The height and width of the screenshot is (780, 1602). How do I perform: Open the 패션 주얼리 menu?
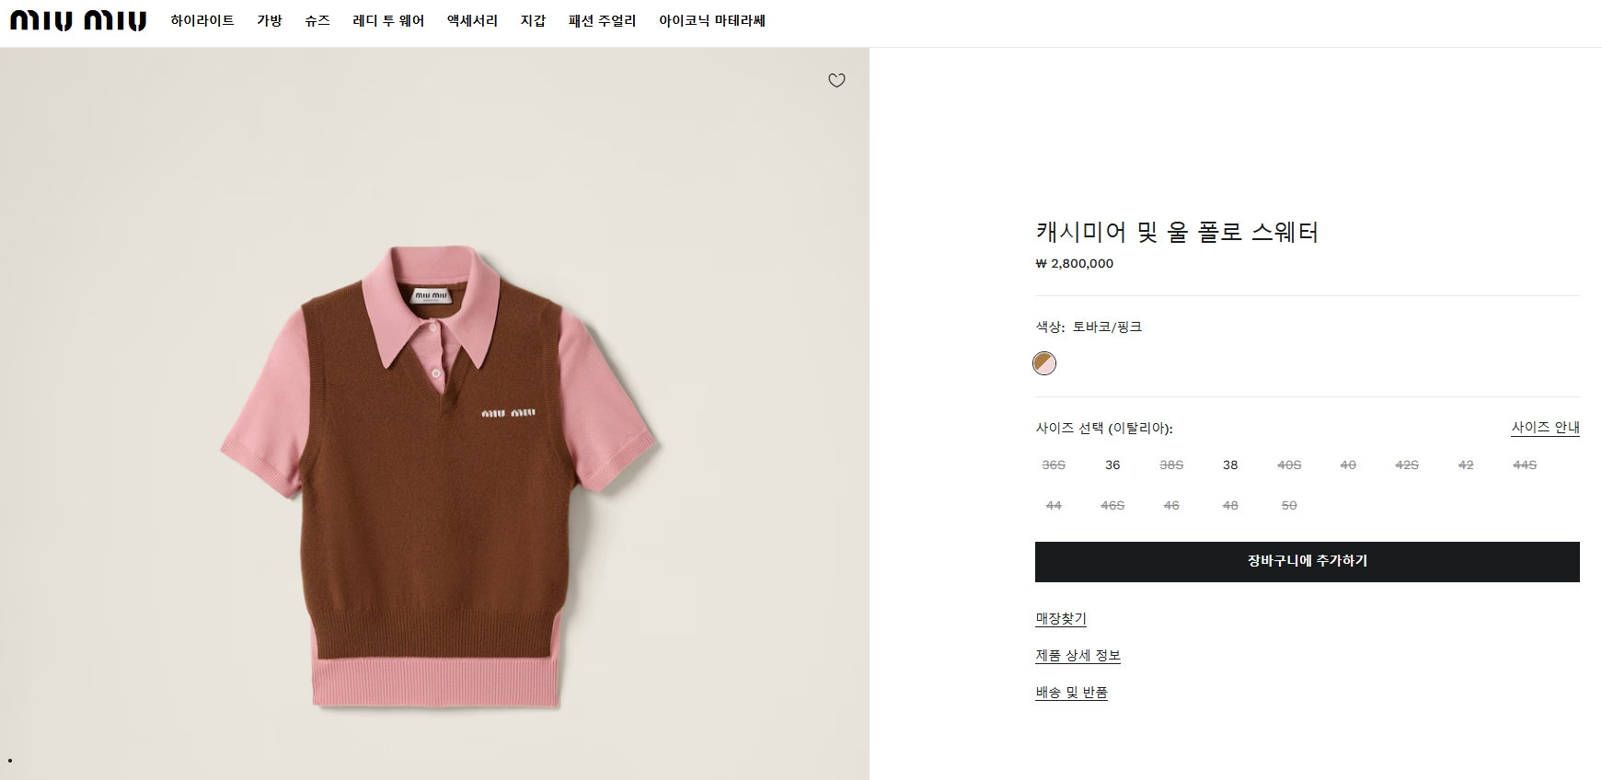click(x=603, y=20)
